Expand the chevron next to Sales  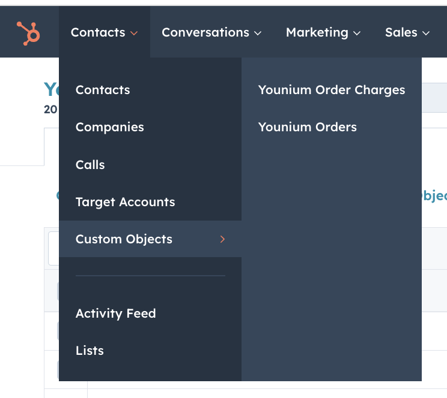[x=426, y=34]
